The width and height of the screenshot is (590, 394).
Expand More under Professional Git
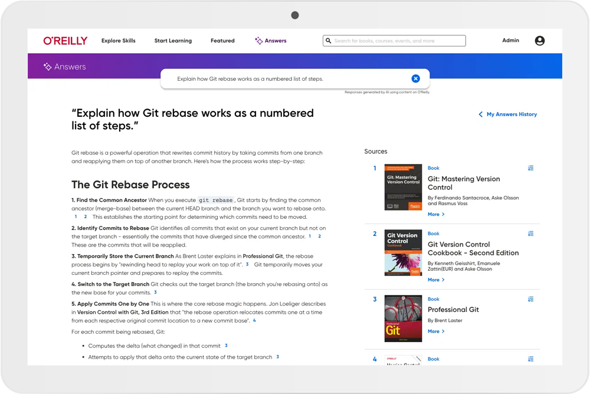coord(436,331)
